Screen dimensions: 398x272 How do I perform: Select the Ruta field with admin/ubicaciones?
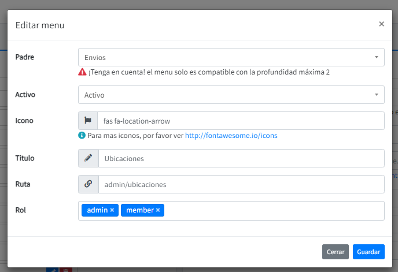[240, 184]
